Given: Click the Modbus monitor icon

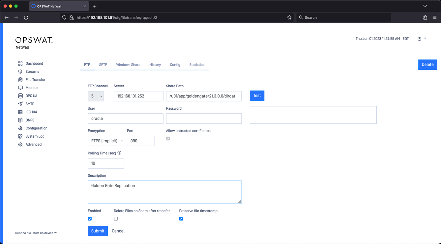Looking at the screenshot, I should tap(20, 88).
